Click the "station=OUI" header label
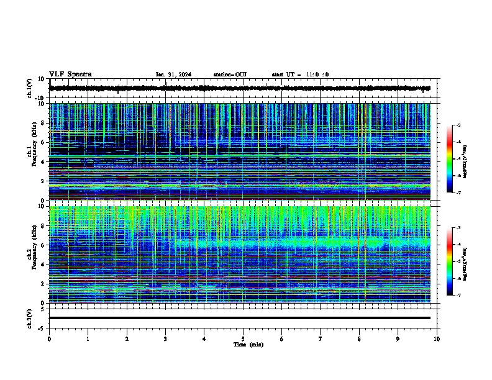 pyautogui.click(x=230, y=75)
